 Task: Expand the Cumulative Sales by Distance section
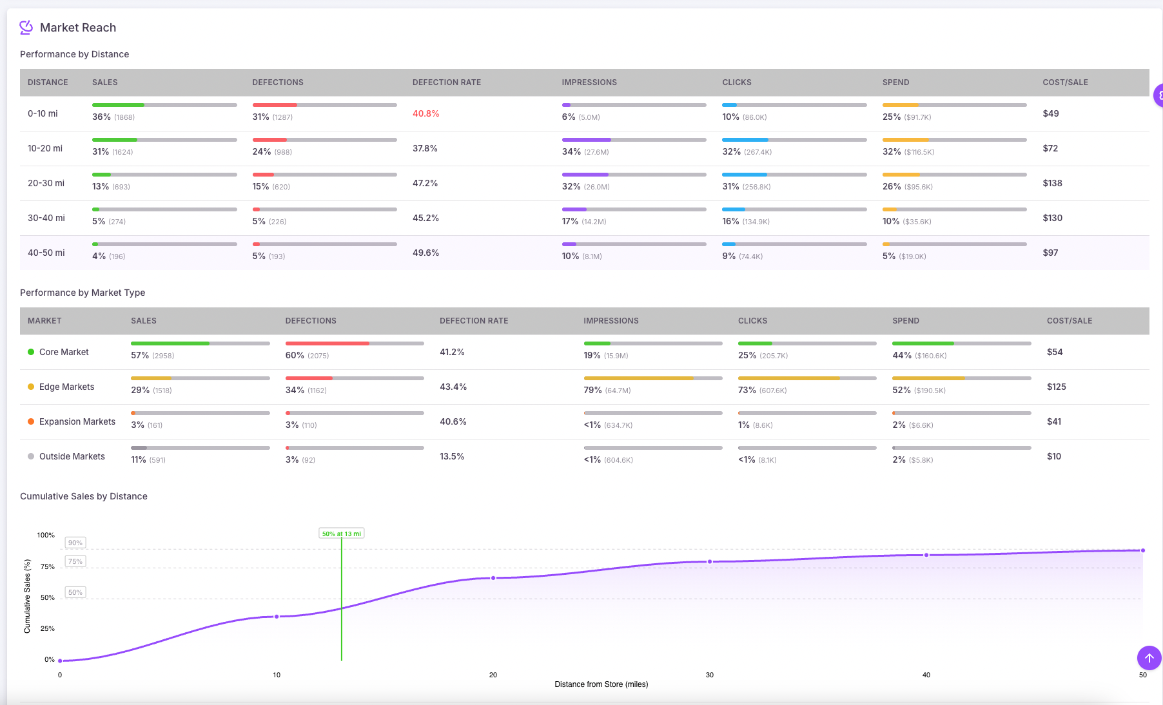(83, 496)
